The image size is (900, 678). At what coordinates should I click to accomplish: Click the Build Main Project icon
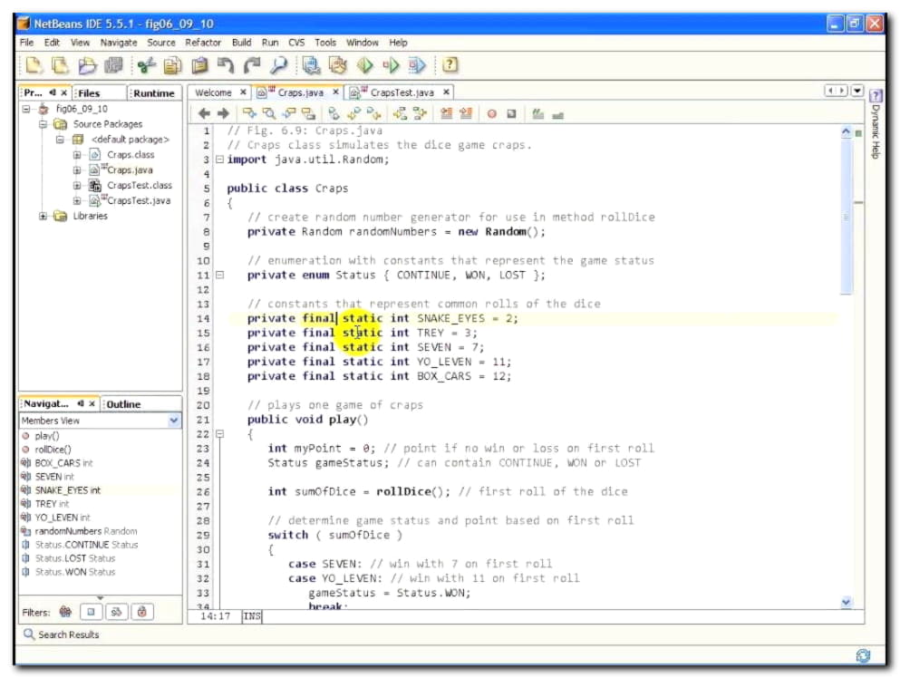[311, 65]
